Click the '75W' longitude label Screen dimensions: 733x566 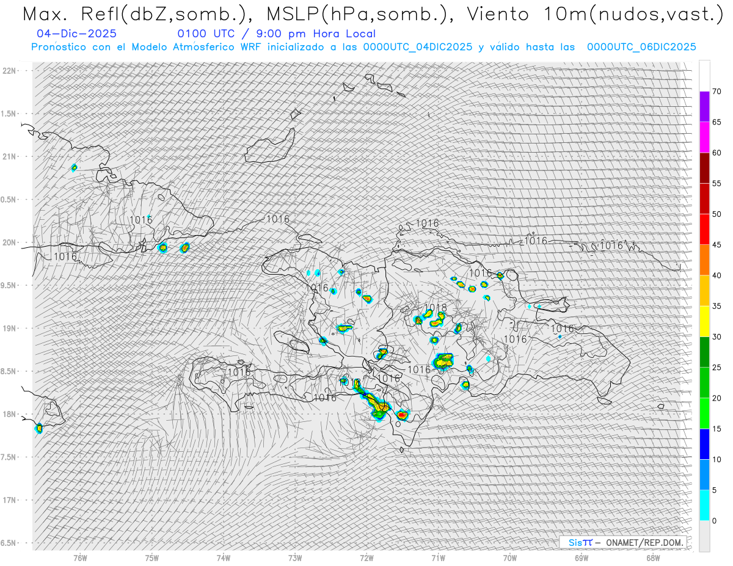click(152, 558)
